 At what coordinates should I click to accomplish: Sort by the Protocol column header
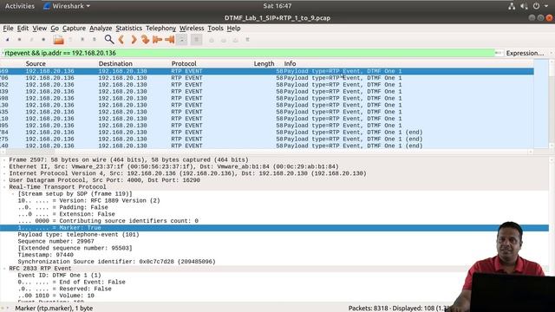(184, 63)
